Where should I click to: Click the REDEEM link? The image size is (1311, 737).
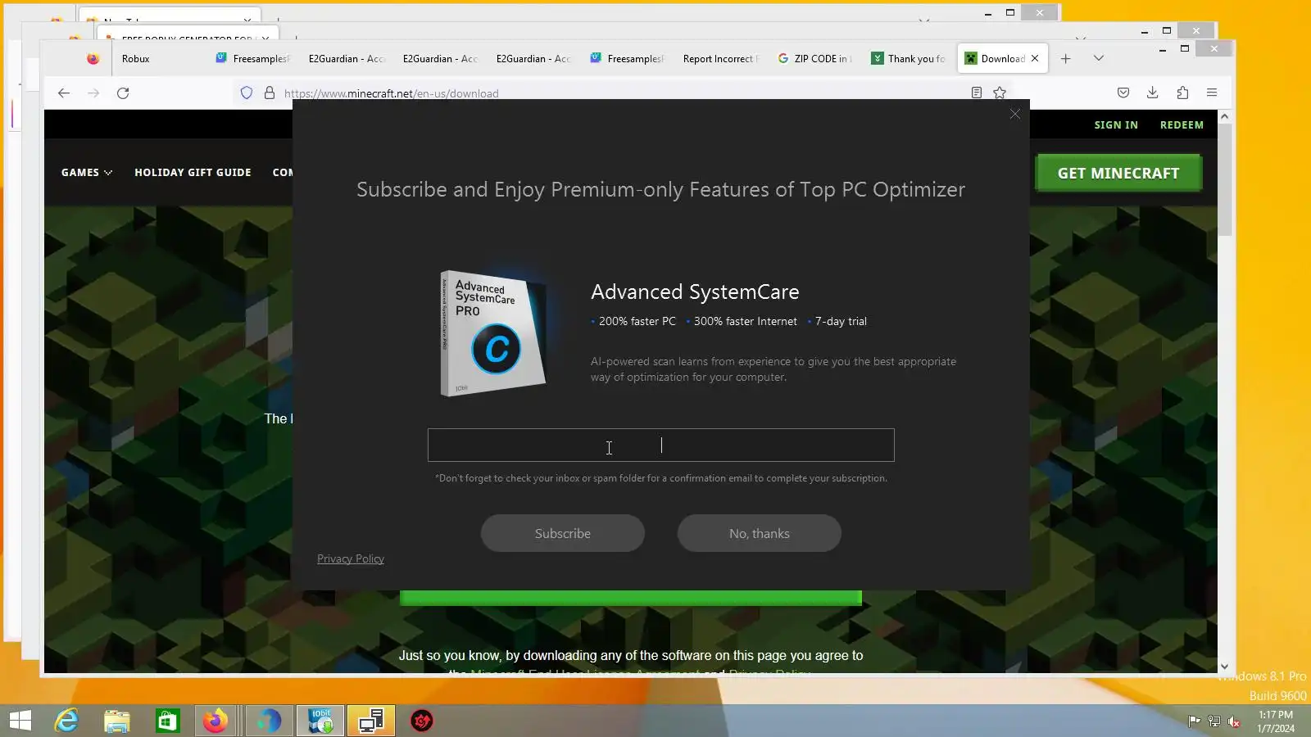1182,124
